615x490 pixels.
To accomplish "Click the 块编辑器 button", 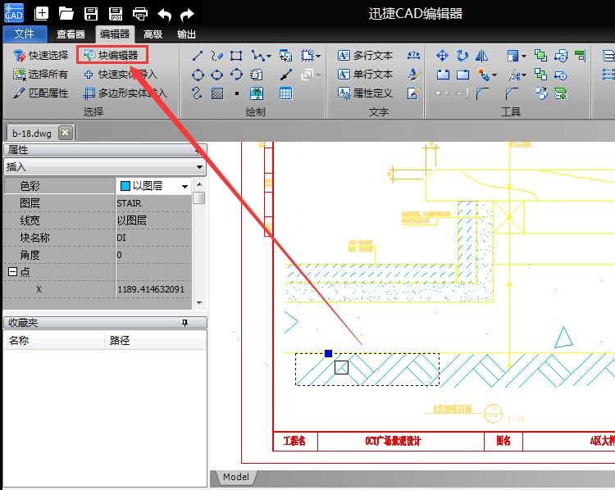I will tap(112, 55).
